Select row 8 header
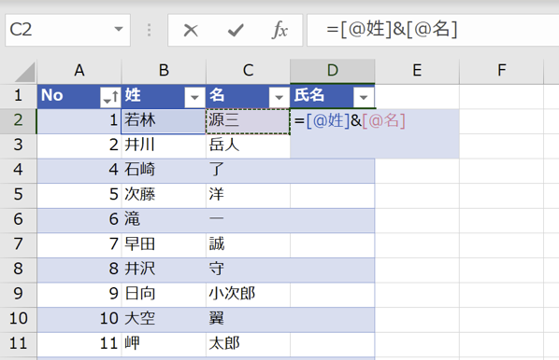The width and height of the screenshot is (559, 360). (x=18, y=270)
